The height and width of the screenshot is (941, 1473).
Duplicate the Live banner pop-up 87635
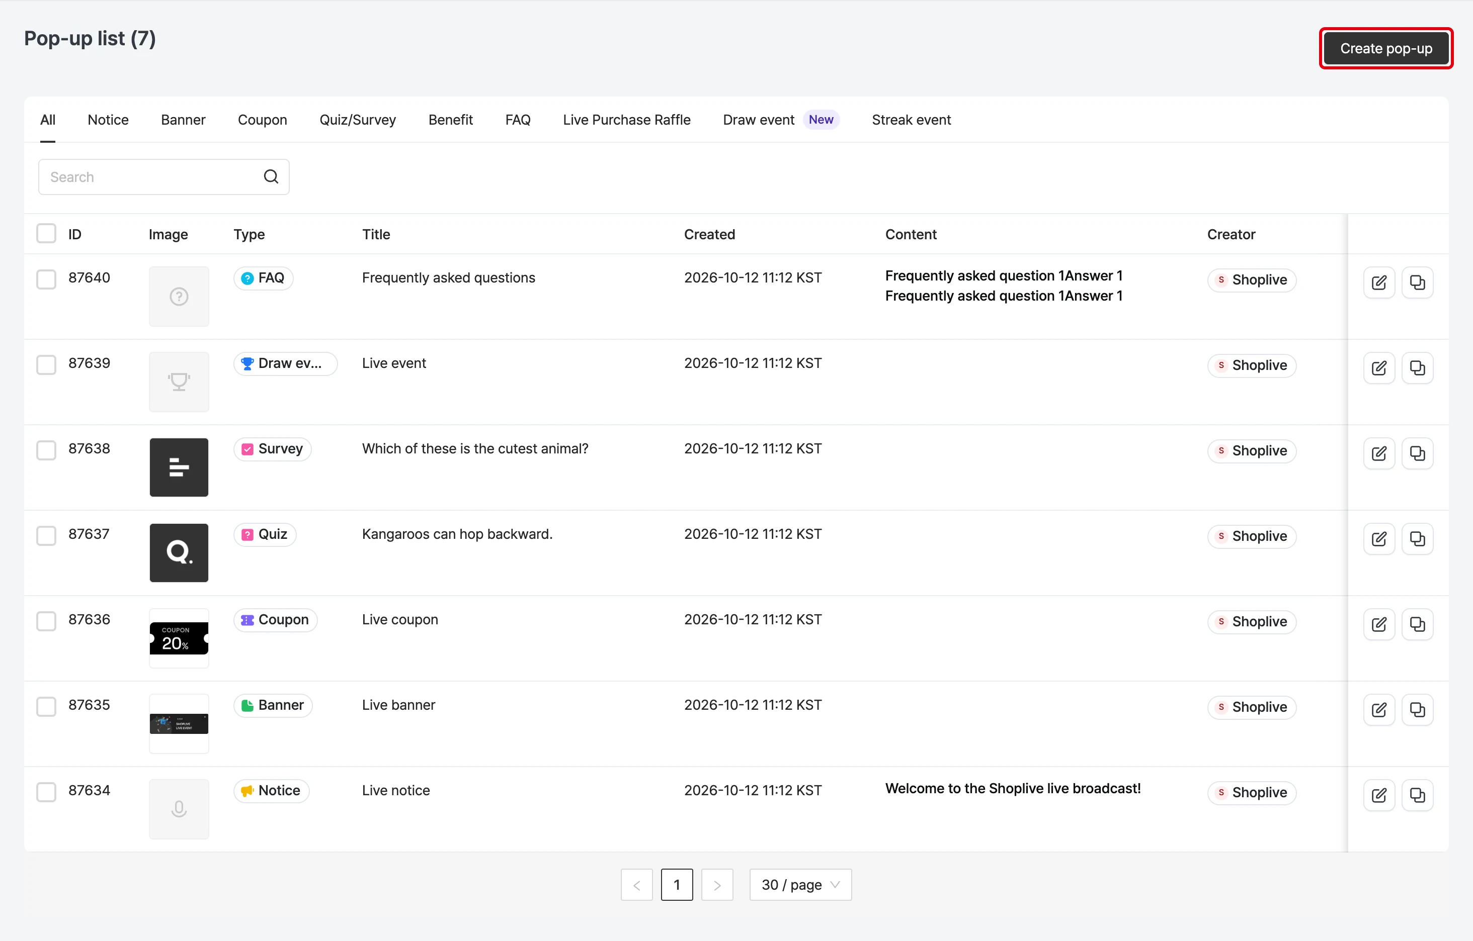[1417, 710]
